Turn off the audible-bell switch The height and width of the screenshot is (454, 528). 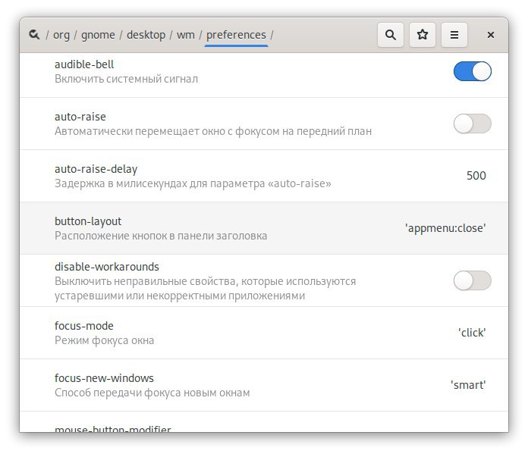[472, 71]
